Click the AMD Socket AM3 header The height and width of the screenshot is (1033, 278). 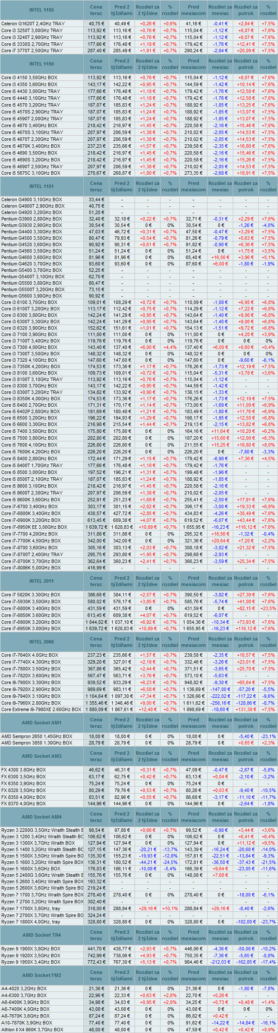[41, 756]
